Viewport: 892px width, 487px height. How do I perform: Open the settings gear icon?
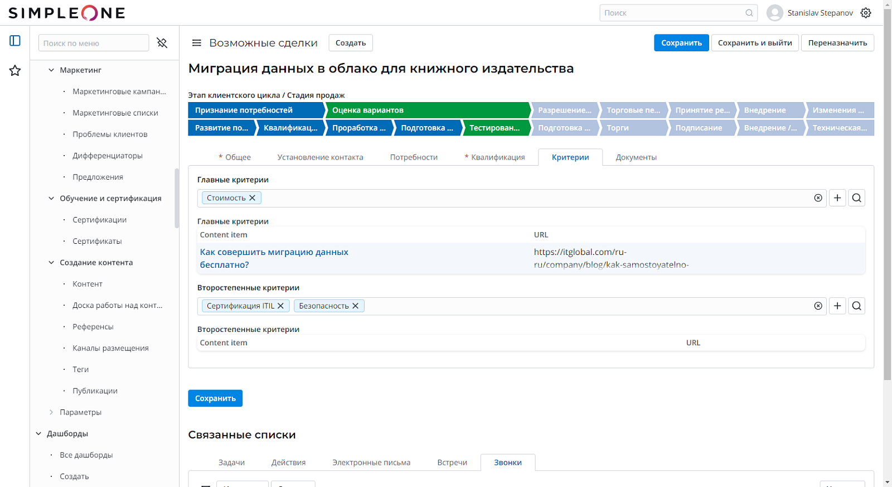pos(866,13)
